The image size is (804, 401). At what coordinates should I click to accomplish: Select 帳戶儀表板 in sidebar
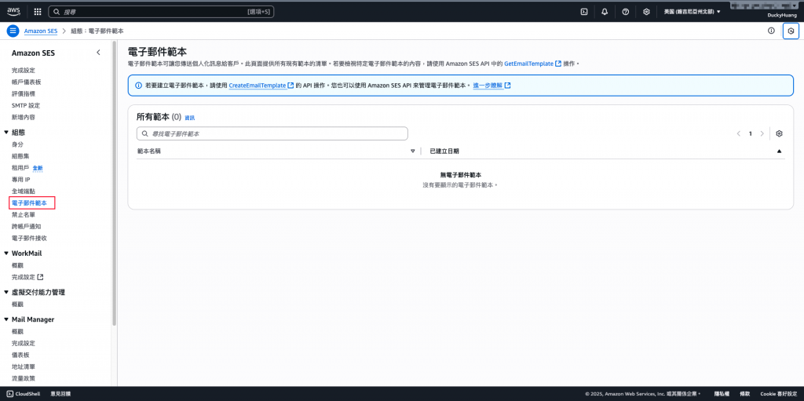[26, 82]
